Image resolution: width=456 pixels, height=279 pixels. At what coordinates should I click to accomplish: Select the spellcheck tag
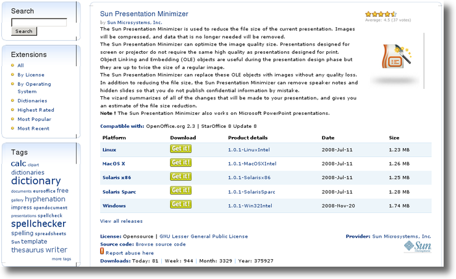[x=50, y=215]
